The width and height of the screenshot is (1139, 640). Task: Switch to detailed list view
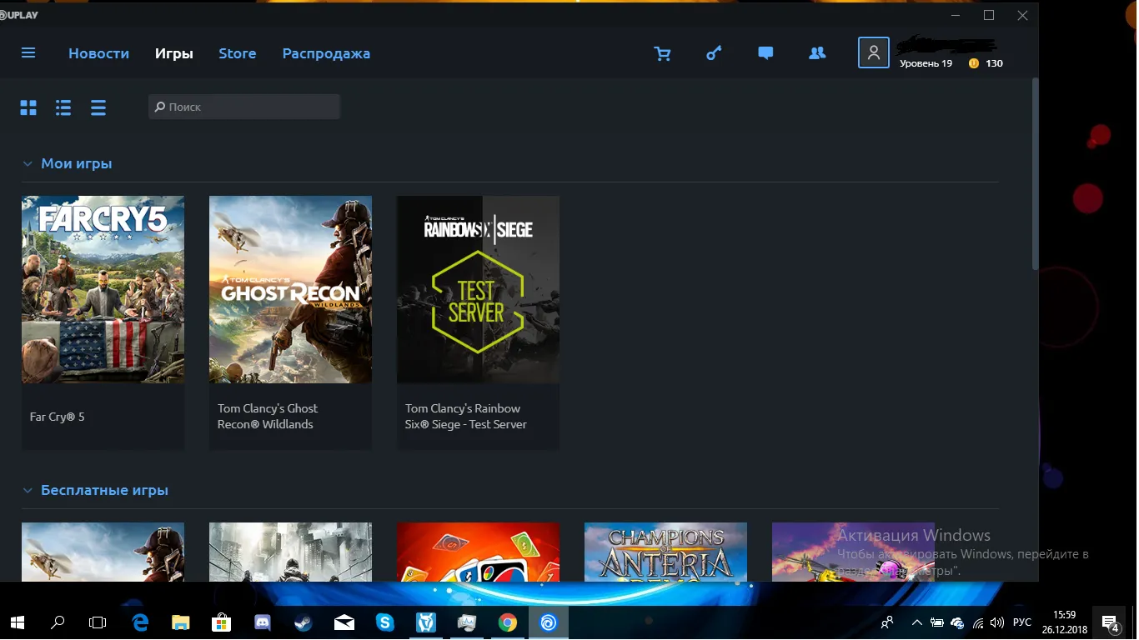click(63, 107)
